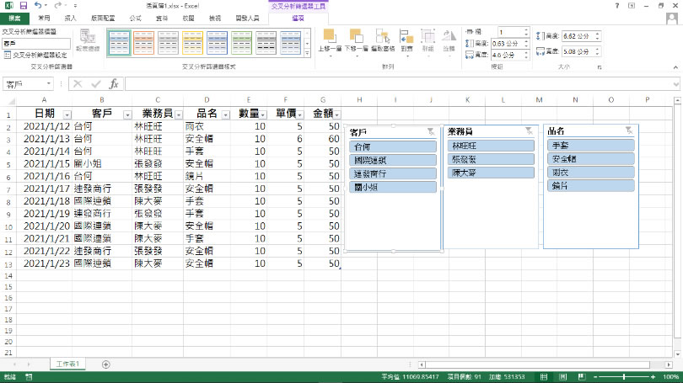Clear filter on 品名 slicer

click(x=629, y=130)
